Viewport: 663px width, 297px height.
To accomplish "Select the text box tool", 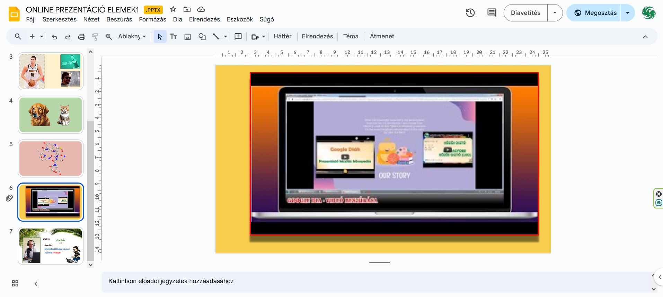I will tap(173, 37).
